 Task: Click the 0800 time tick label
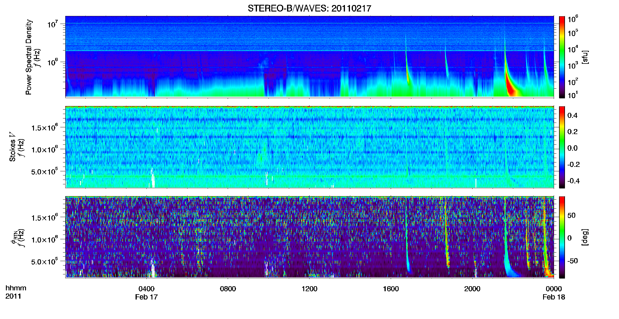pos(228,289)
